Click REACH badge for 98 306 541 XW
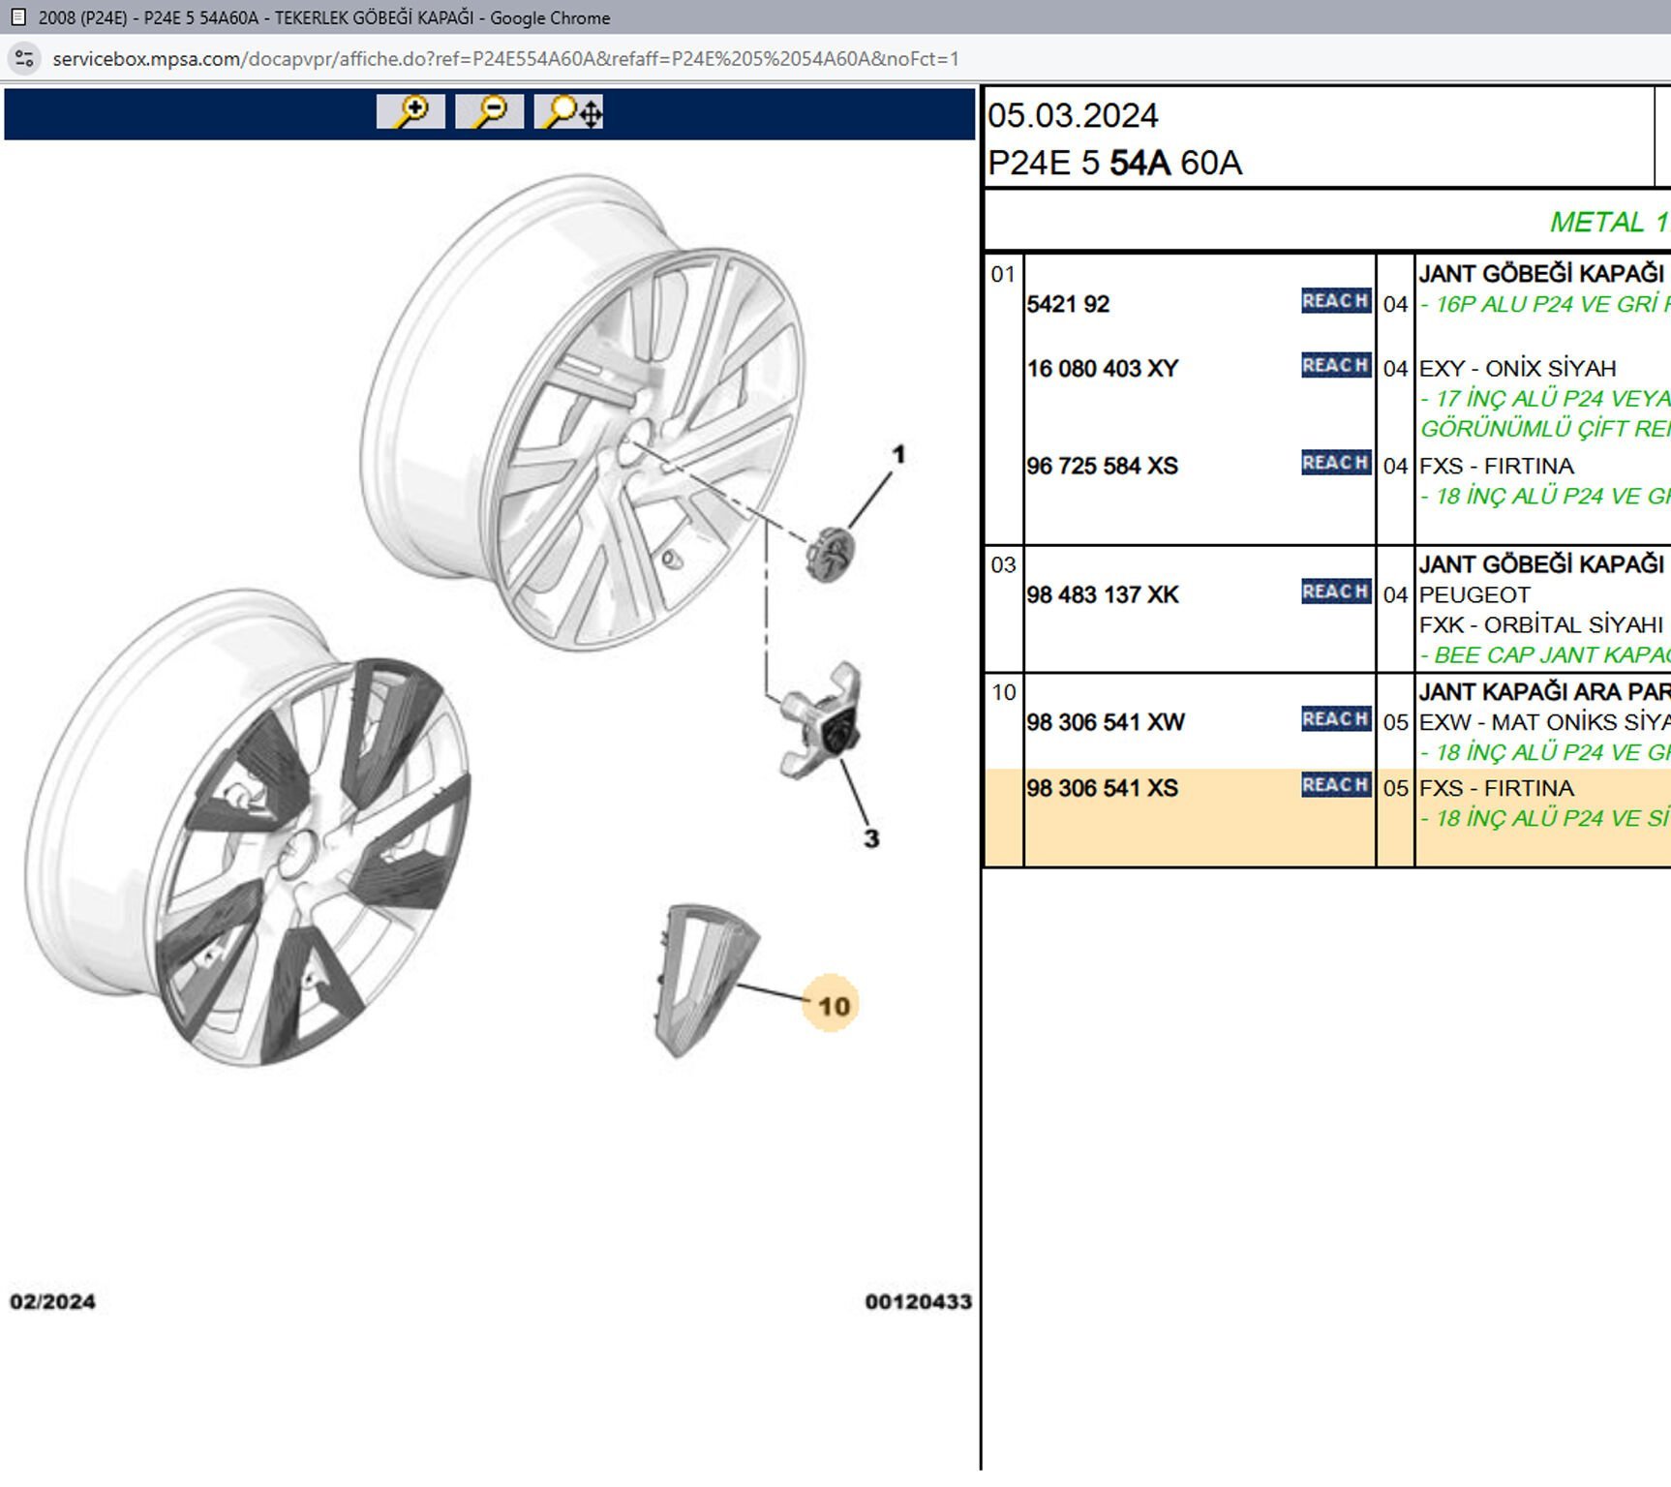The height and width of the screenshot is (1487, 1671). tap(1335, 719)
